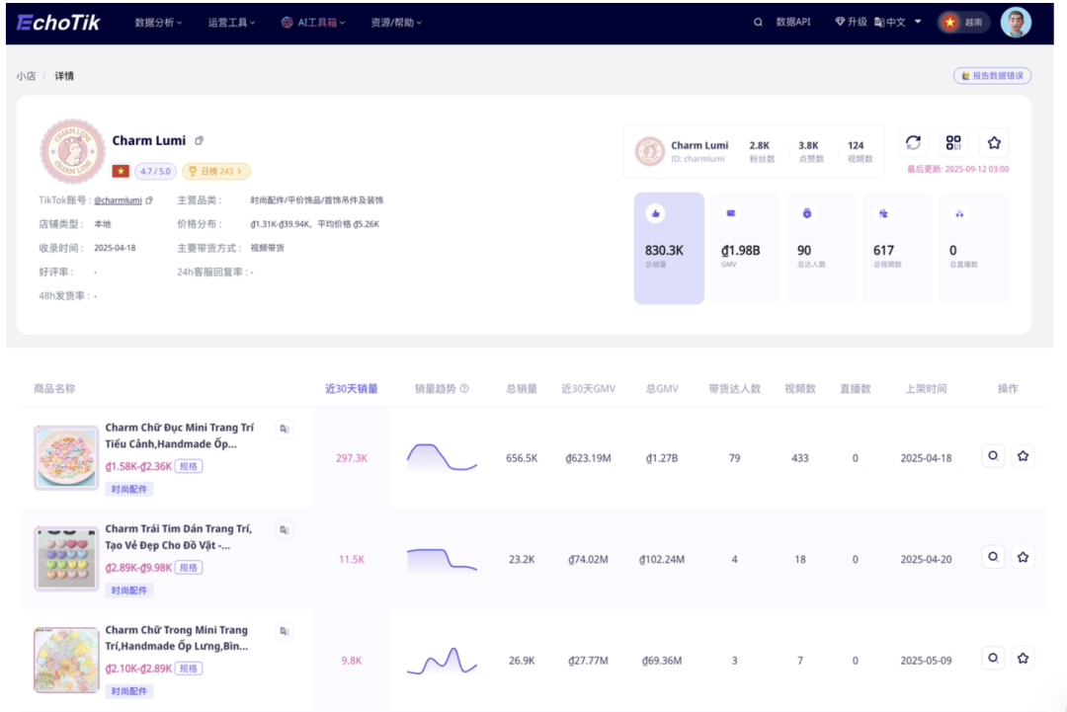The height and width of the screenshot is (712, 1067).
Task: Click the refresh data icon
Action: coord(913,143)
